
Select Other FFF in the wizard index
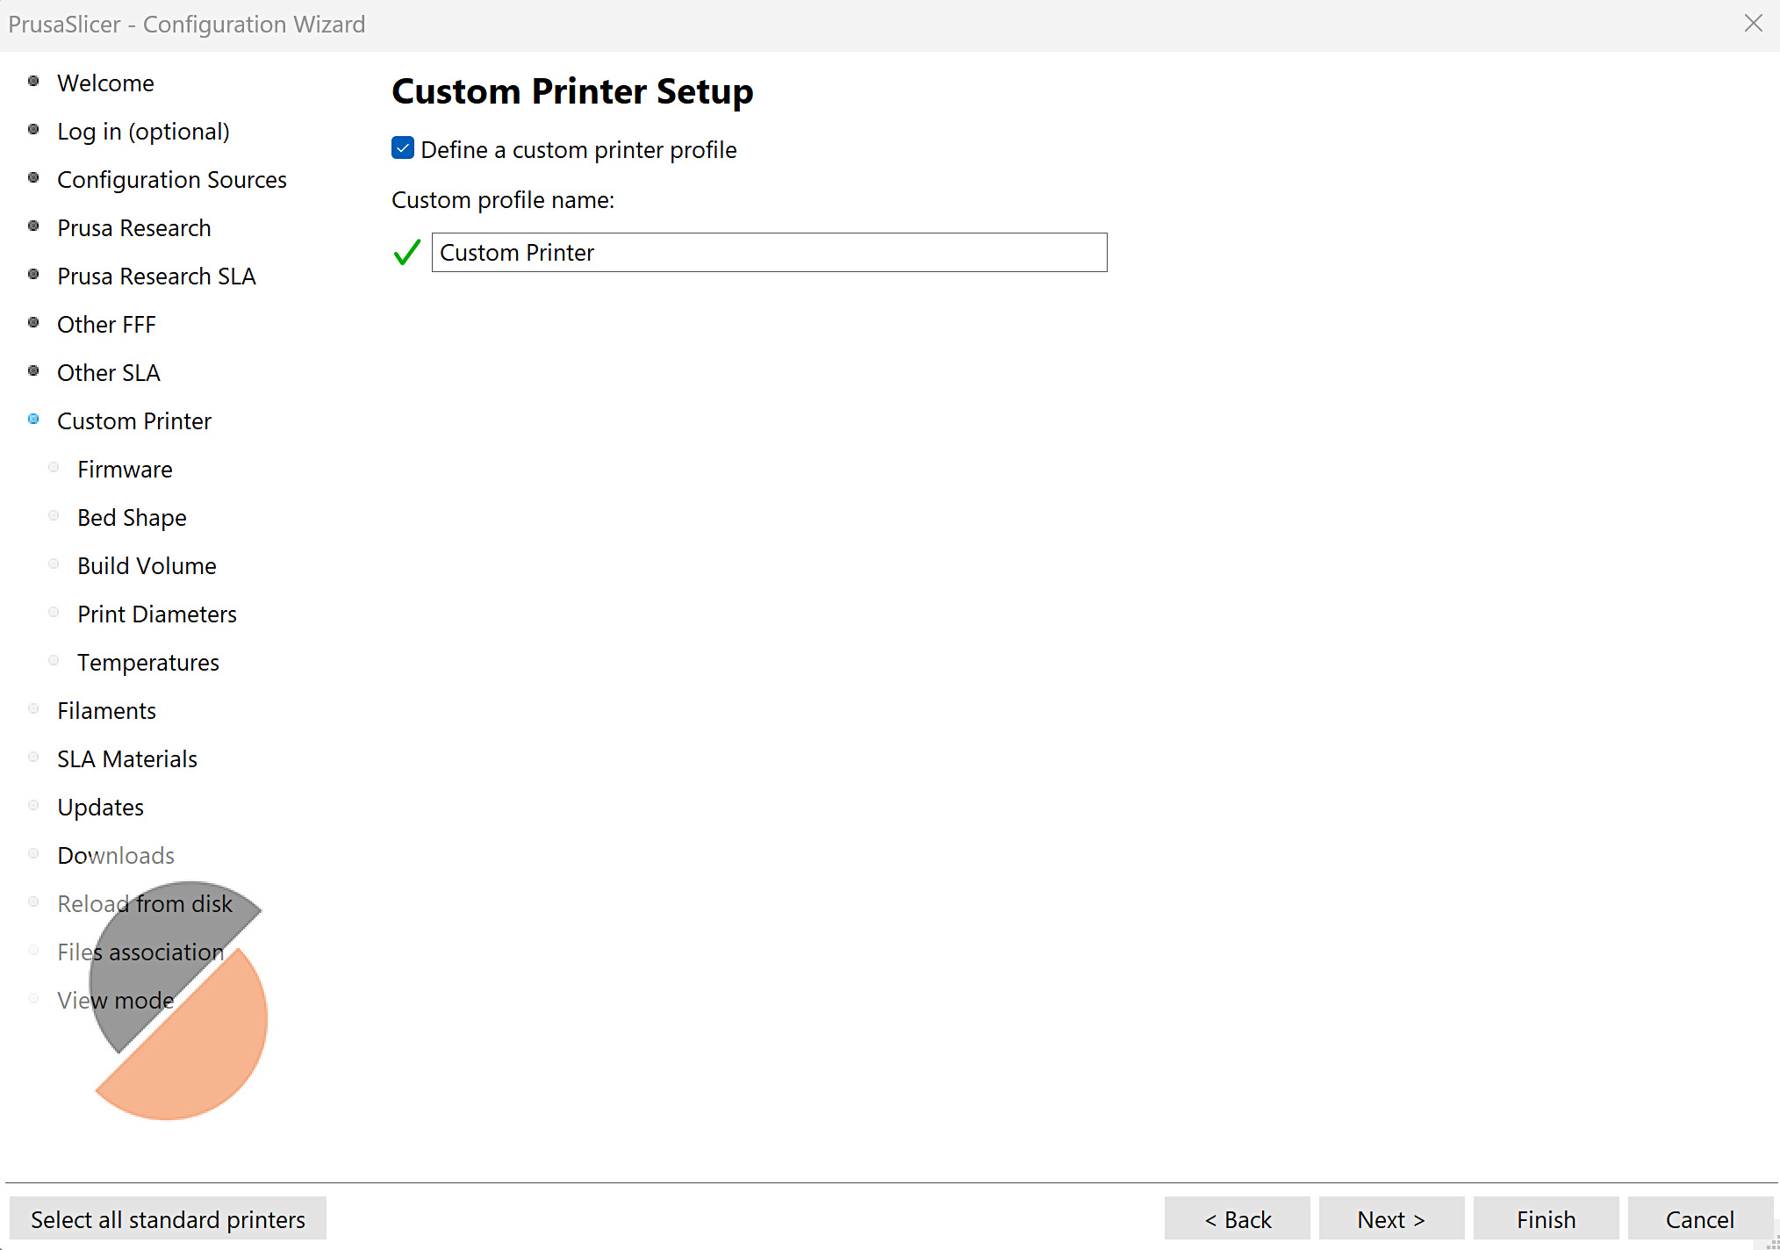[106, 325]
